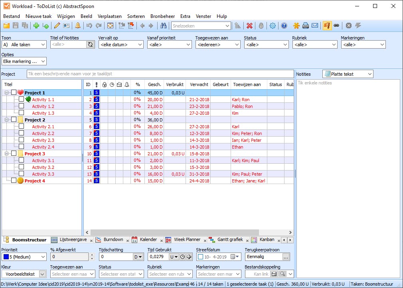Click the bell reminder icon in toolbar
The width and height of the screenshot is (403, 288).
coord(78,25)
